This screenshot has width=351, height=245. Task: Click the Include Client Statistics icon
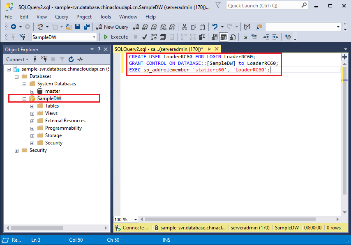click(x=202, y=37)
